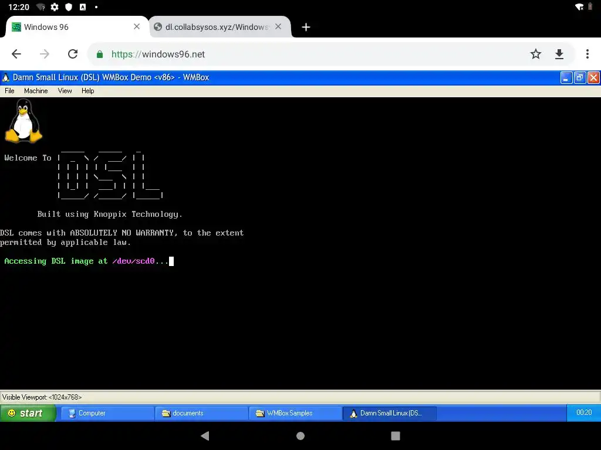Screen dimensions: 601x450
Task: Click inside the DSL emulator screen
Action: (x=300, y=243)
